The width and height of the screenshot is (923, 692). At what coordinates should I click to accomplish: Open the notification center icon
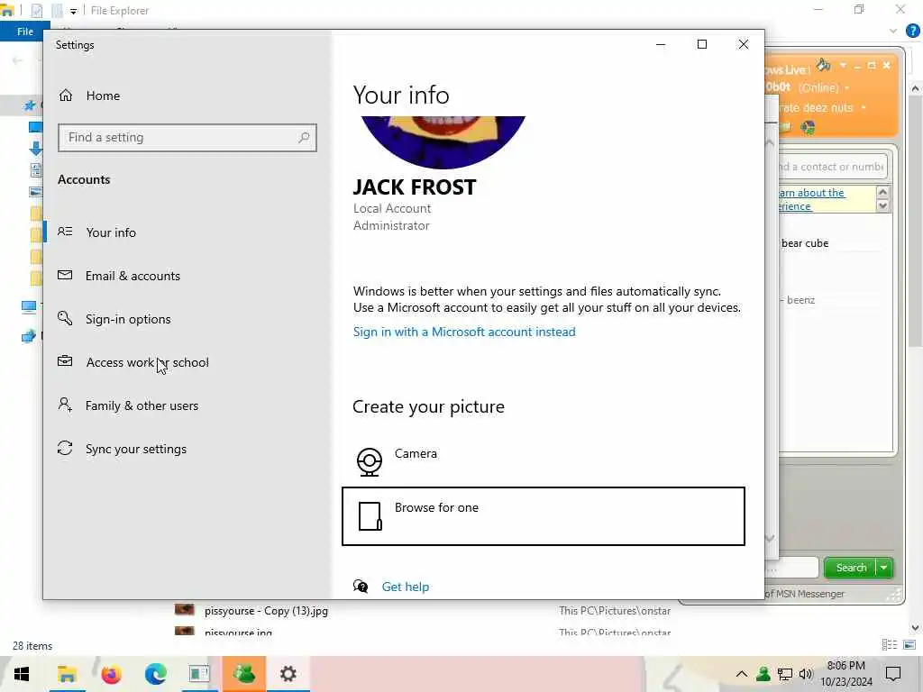pyautogui.click(x=893, y=674)
